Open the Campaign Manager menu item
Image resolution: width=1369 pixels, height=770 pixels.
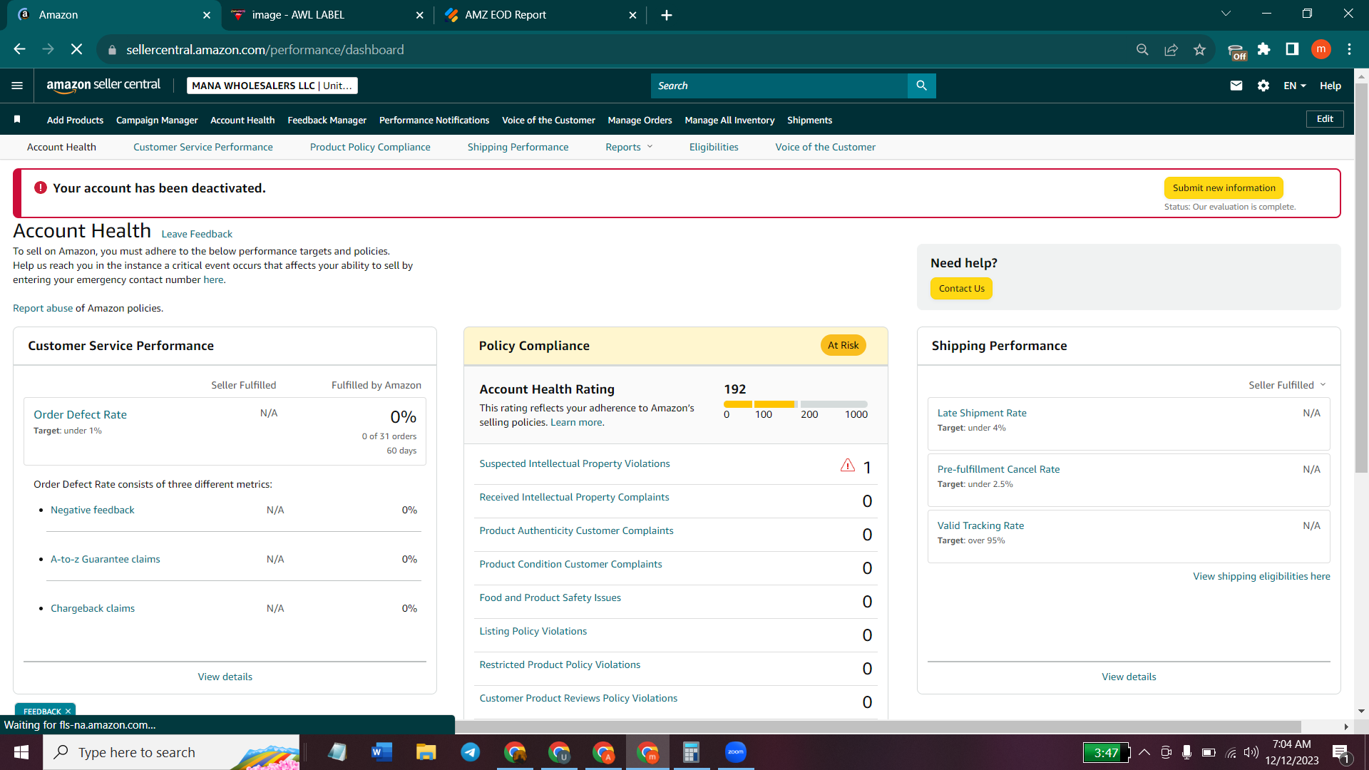(x=157, y=120)
